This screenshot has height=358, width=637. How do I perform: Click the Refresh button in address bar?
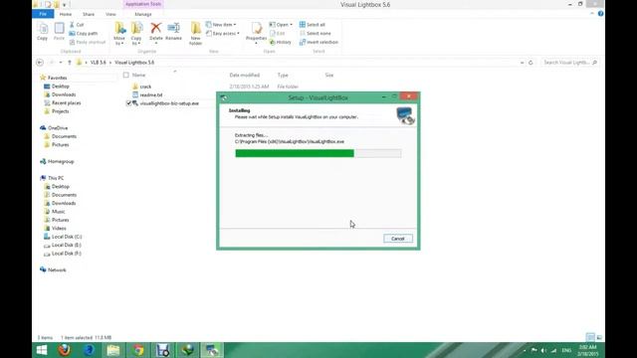click(531, 63)
